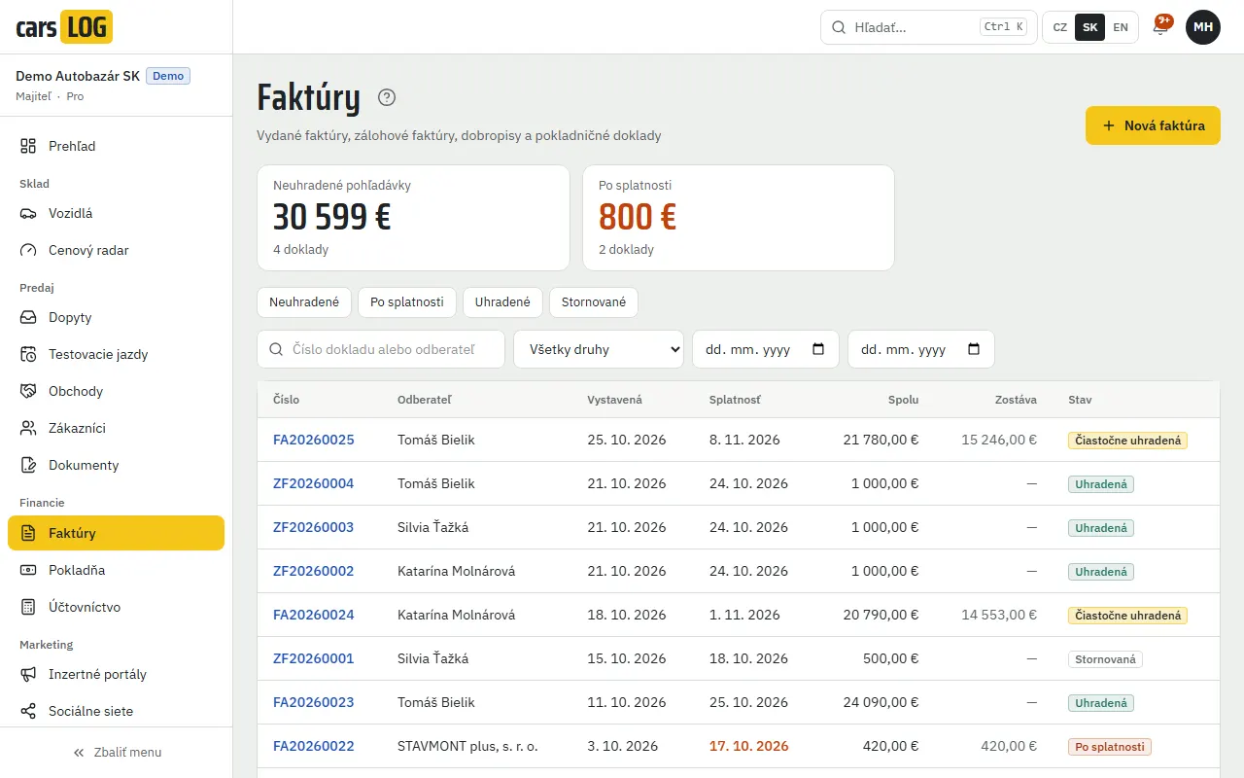Switch language to EN
This screenshot has height=778, width=1244.
point(1121,27)
